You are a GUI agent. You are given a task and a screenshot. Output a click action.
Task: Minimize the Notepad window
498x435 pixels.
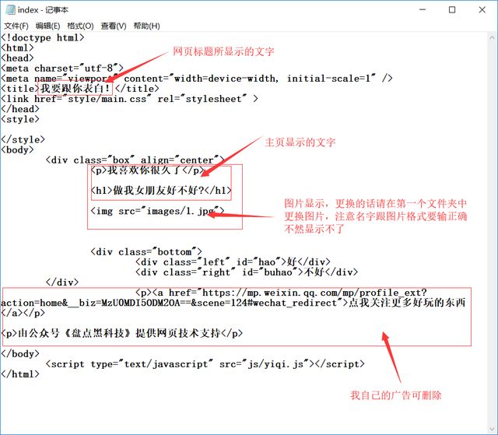tap(414, 9)
